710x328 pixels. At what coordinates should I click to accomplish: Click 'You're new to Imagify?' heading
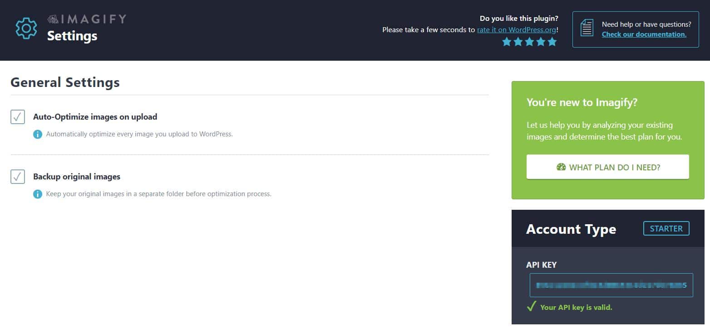pyautogui.click(x=582, y=102)
